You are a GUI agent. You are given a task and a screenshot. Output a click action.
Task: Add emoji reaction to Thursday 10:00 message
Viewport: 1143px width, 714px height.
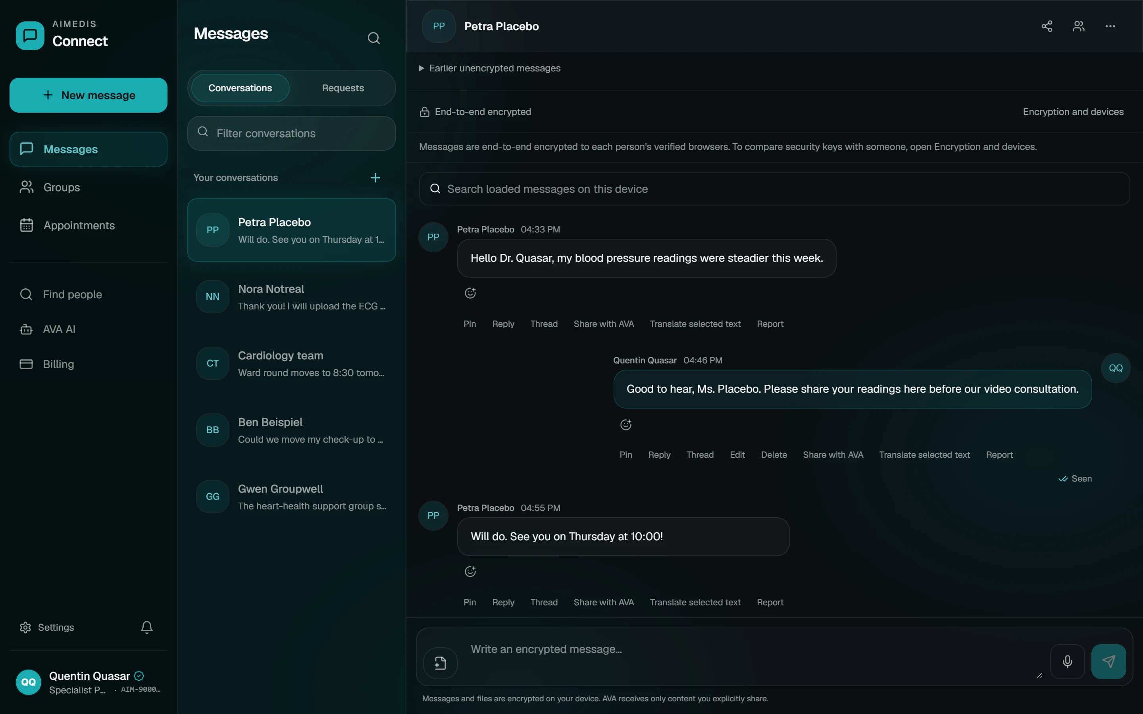click(x=470, y=571)
